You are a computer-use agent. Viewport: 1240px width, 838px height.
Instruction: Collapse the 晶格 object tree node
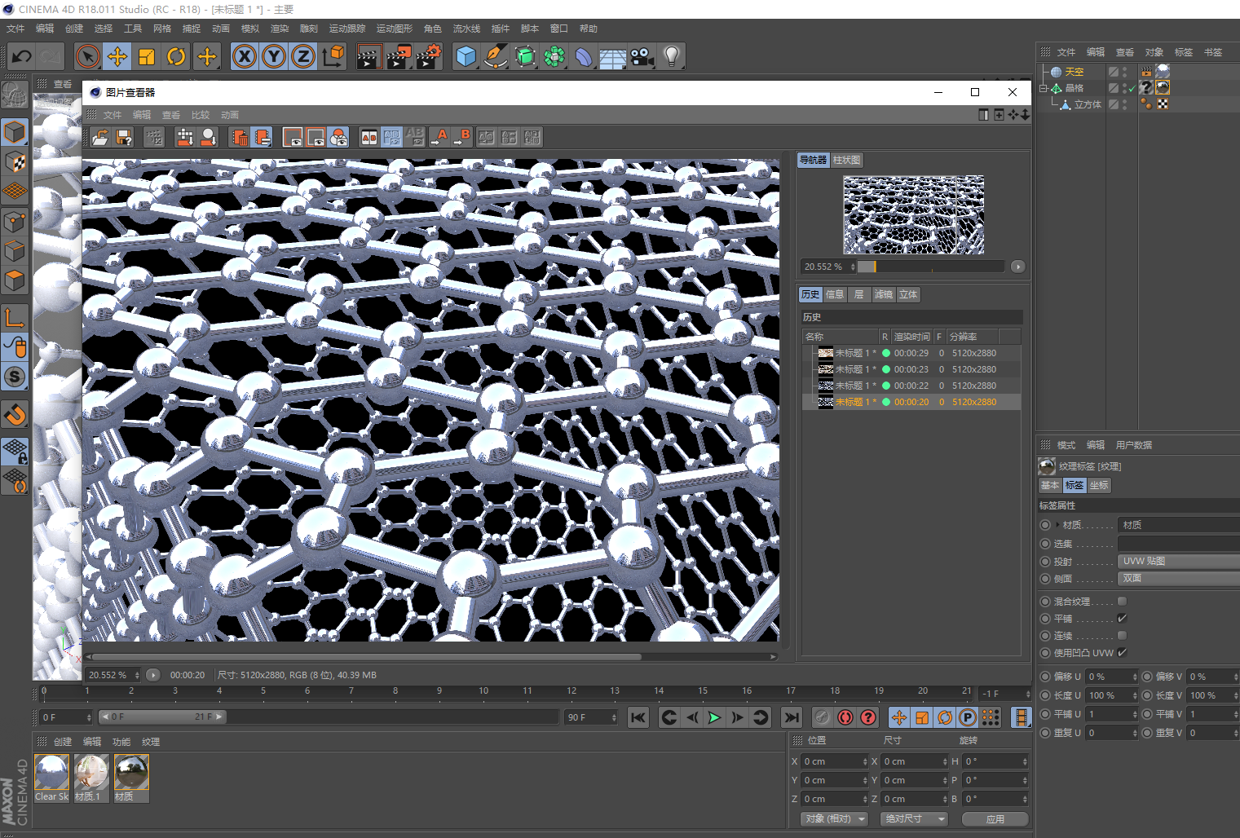coord(1044,88)
